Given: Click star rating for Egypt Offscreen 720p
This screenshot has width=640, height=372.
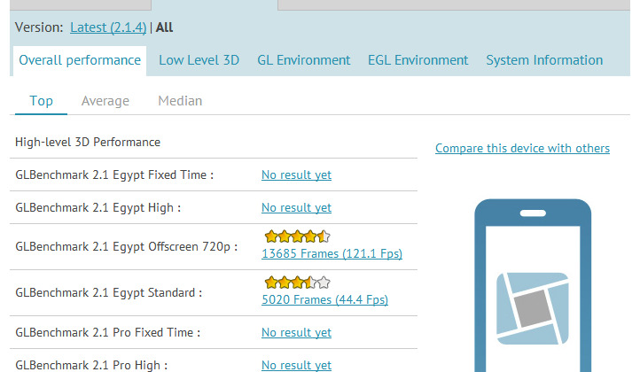Looking at the screenshot, I should [296, 236].
